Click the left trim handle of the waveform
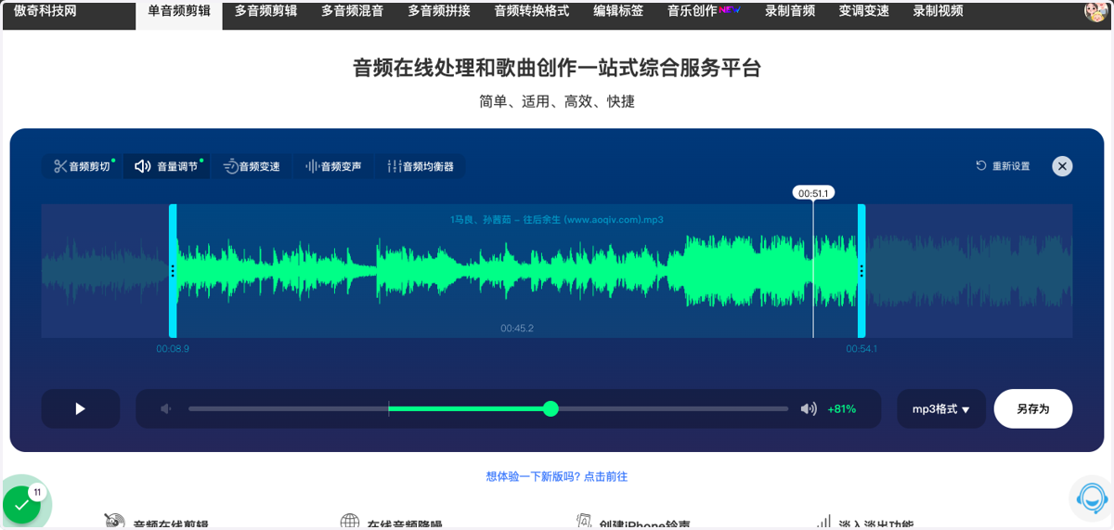Viewport: 1114px width, 530px height. coord(173,271)
